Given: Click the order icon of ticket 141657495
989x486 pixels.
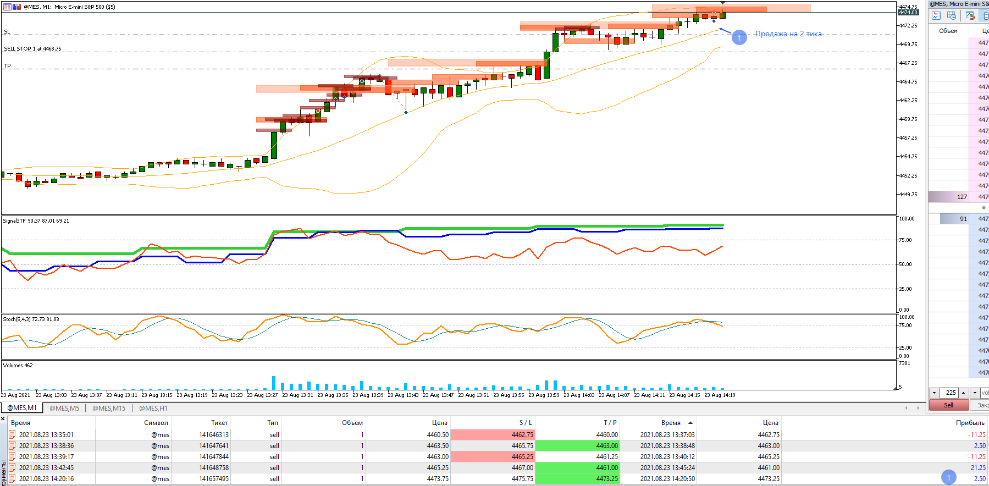Looking at the screenshot, I should click(x=12, y=478).
